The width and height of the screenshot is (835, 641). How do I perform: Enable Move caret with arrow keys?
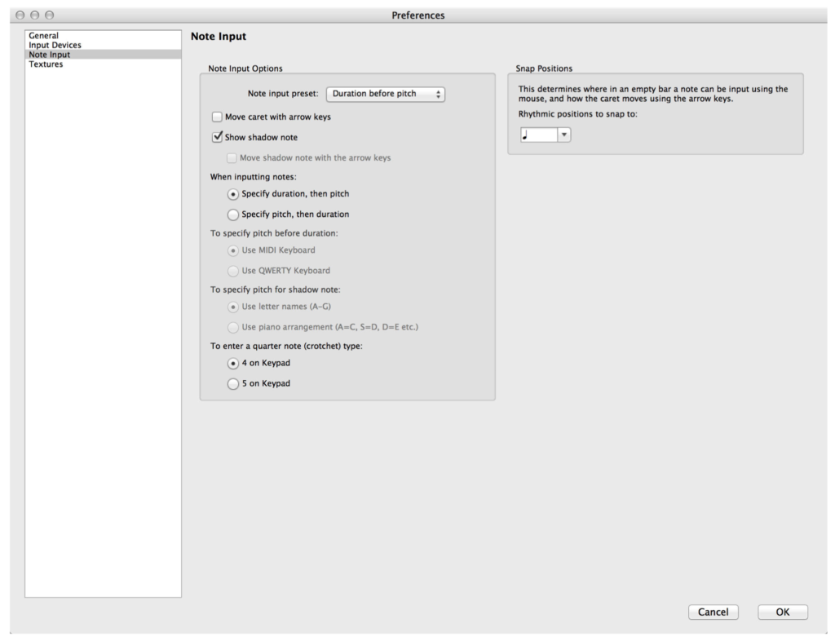coord(218,117)
